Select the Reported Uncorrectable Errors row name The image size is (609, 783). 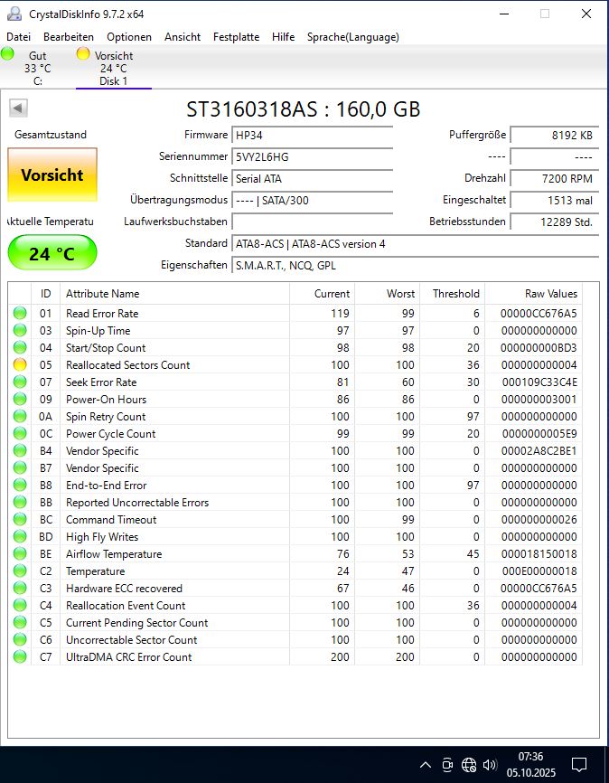coord(137,503)
